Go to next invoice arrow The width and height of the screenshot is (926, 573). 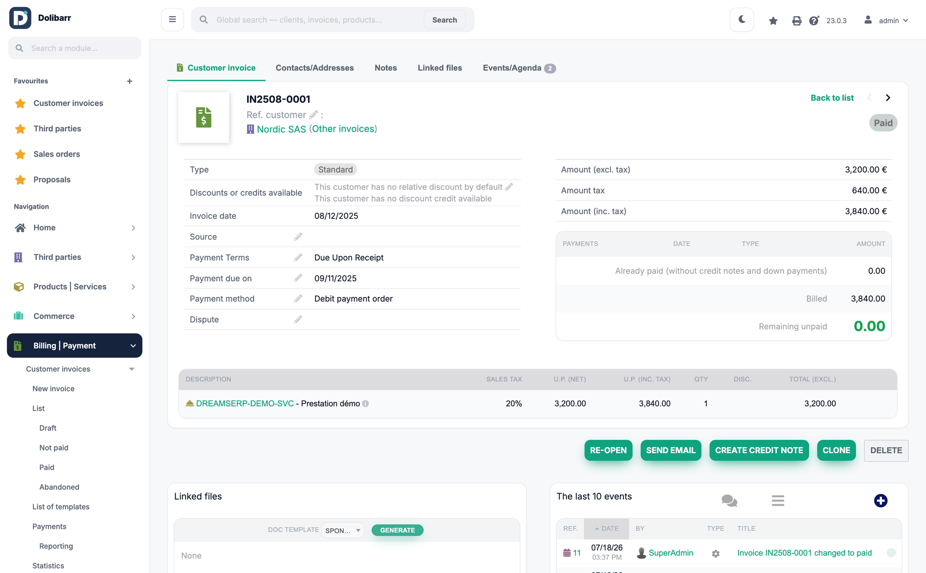pyautogui.click(x=888, y=98)
